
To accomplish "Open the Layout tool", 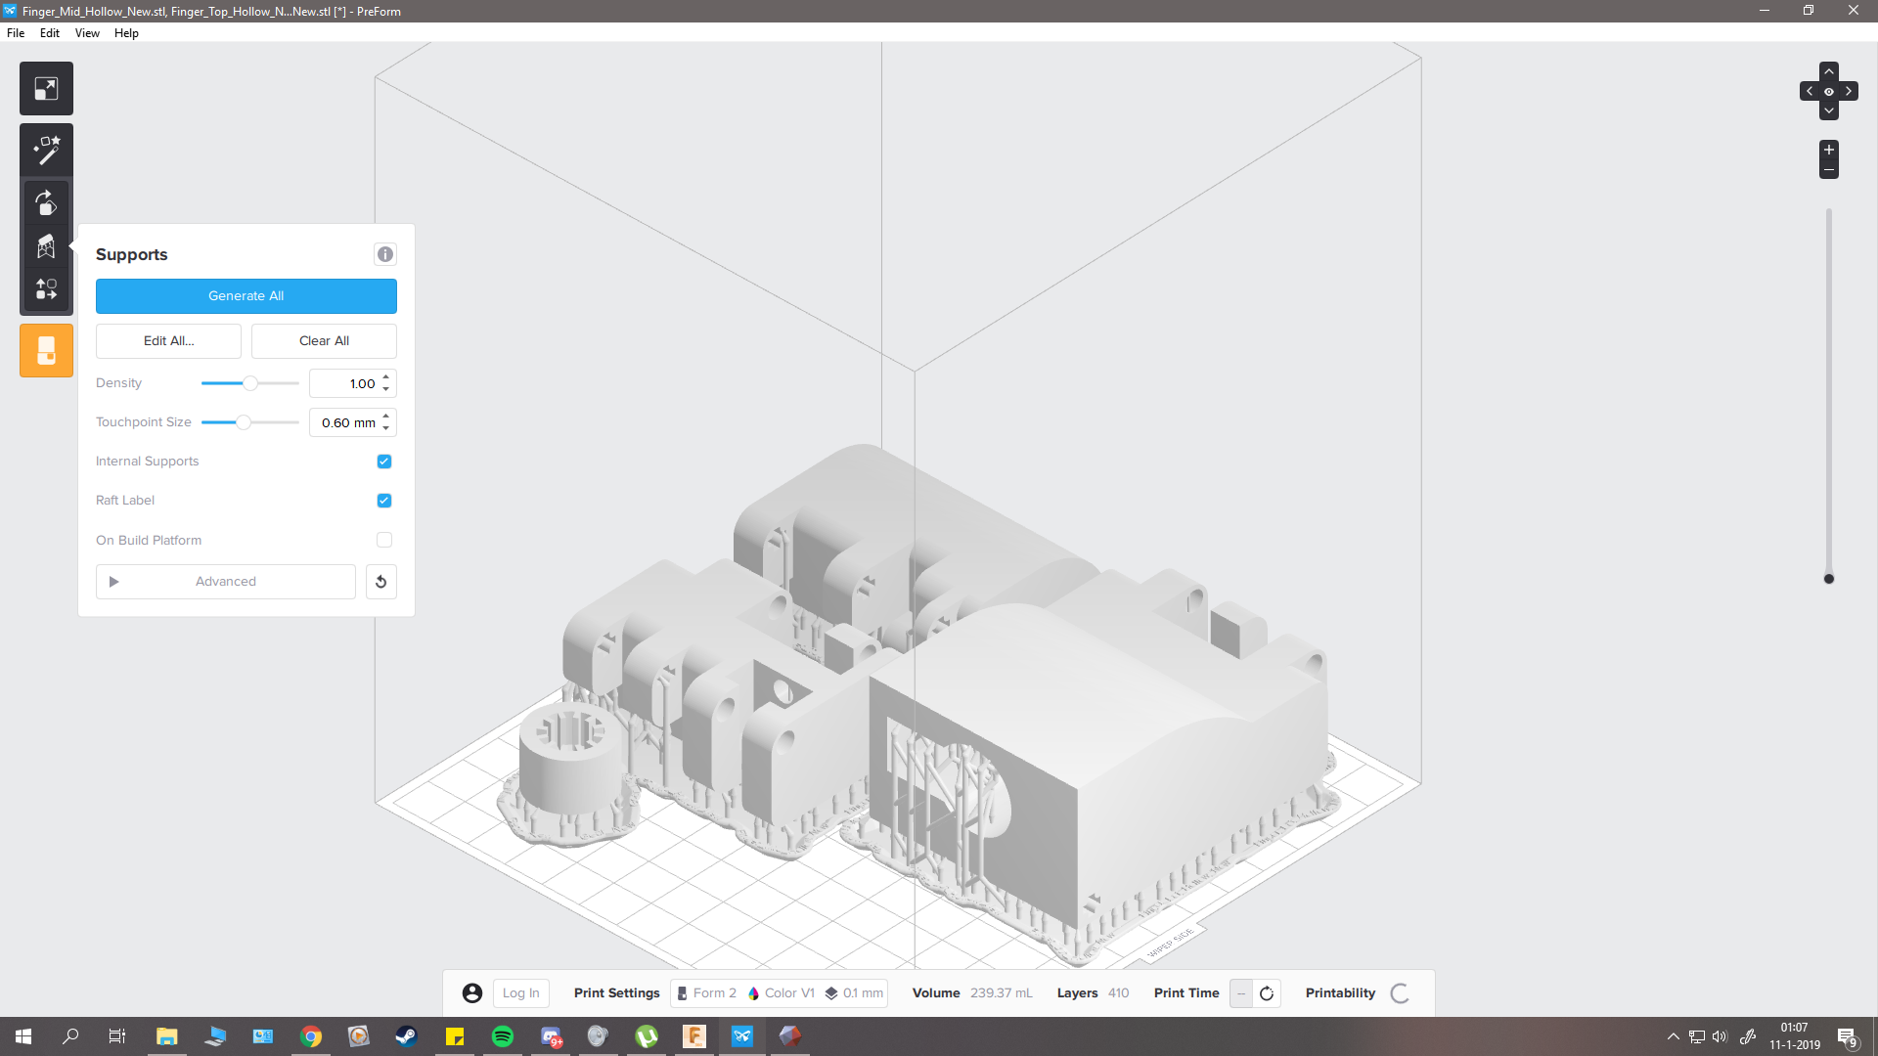I will [46, 289].
